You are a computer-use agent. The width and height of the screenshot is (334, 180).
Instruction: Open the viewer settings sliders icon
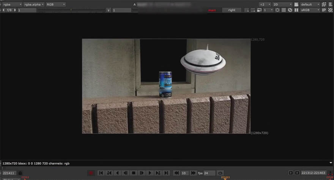click(330, 4)
